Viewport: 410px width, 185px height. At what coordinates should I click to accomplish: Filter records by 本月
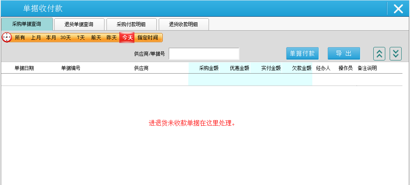point(51,37)
